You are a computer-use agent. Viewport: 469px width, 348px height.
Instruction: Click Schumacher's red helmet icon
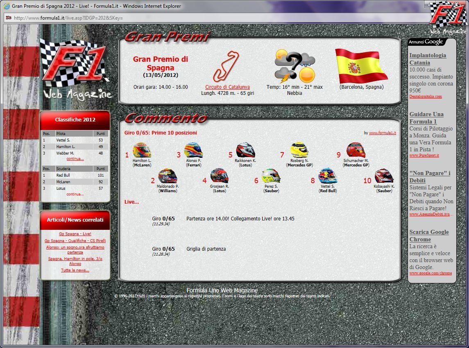tap(356, 150)
